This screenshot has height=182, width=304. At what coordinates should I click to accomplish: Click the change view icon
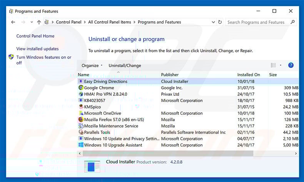click(x=273, y=65)
